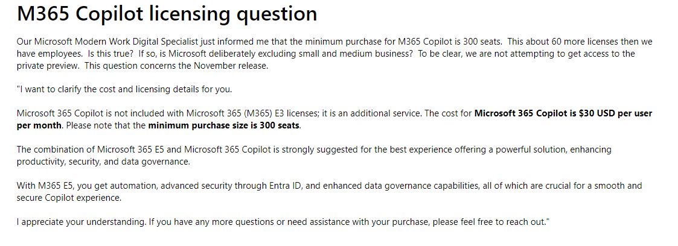
Task: Click the 'I want to clarify the cost' line
Action: pos(124,89)
